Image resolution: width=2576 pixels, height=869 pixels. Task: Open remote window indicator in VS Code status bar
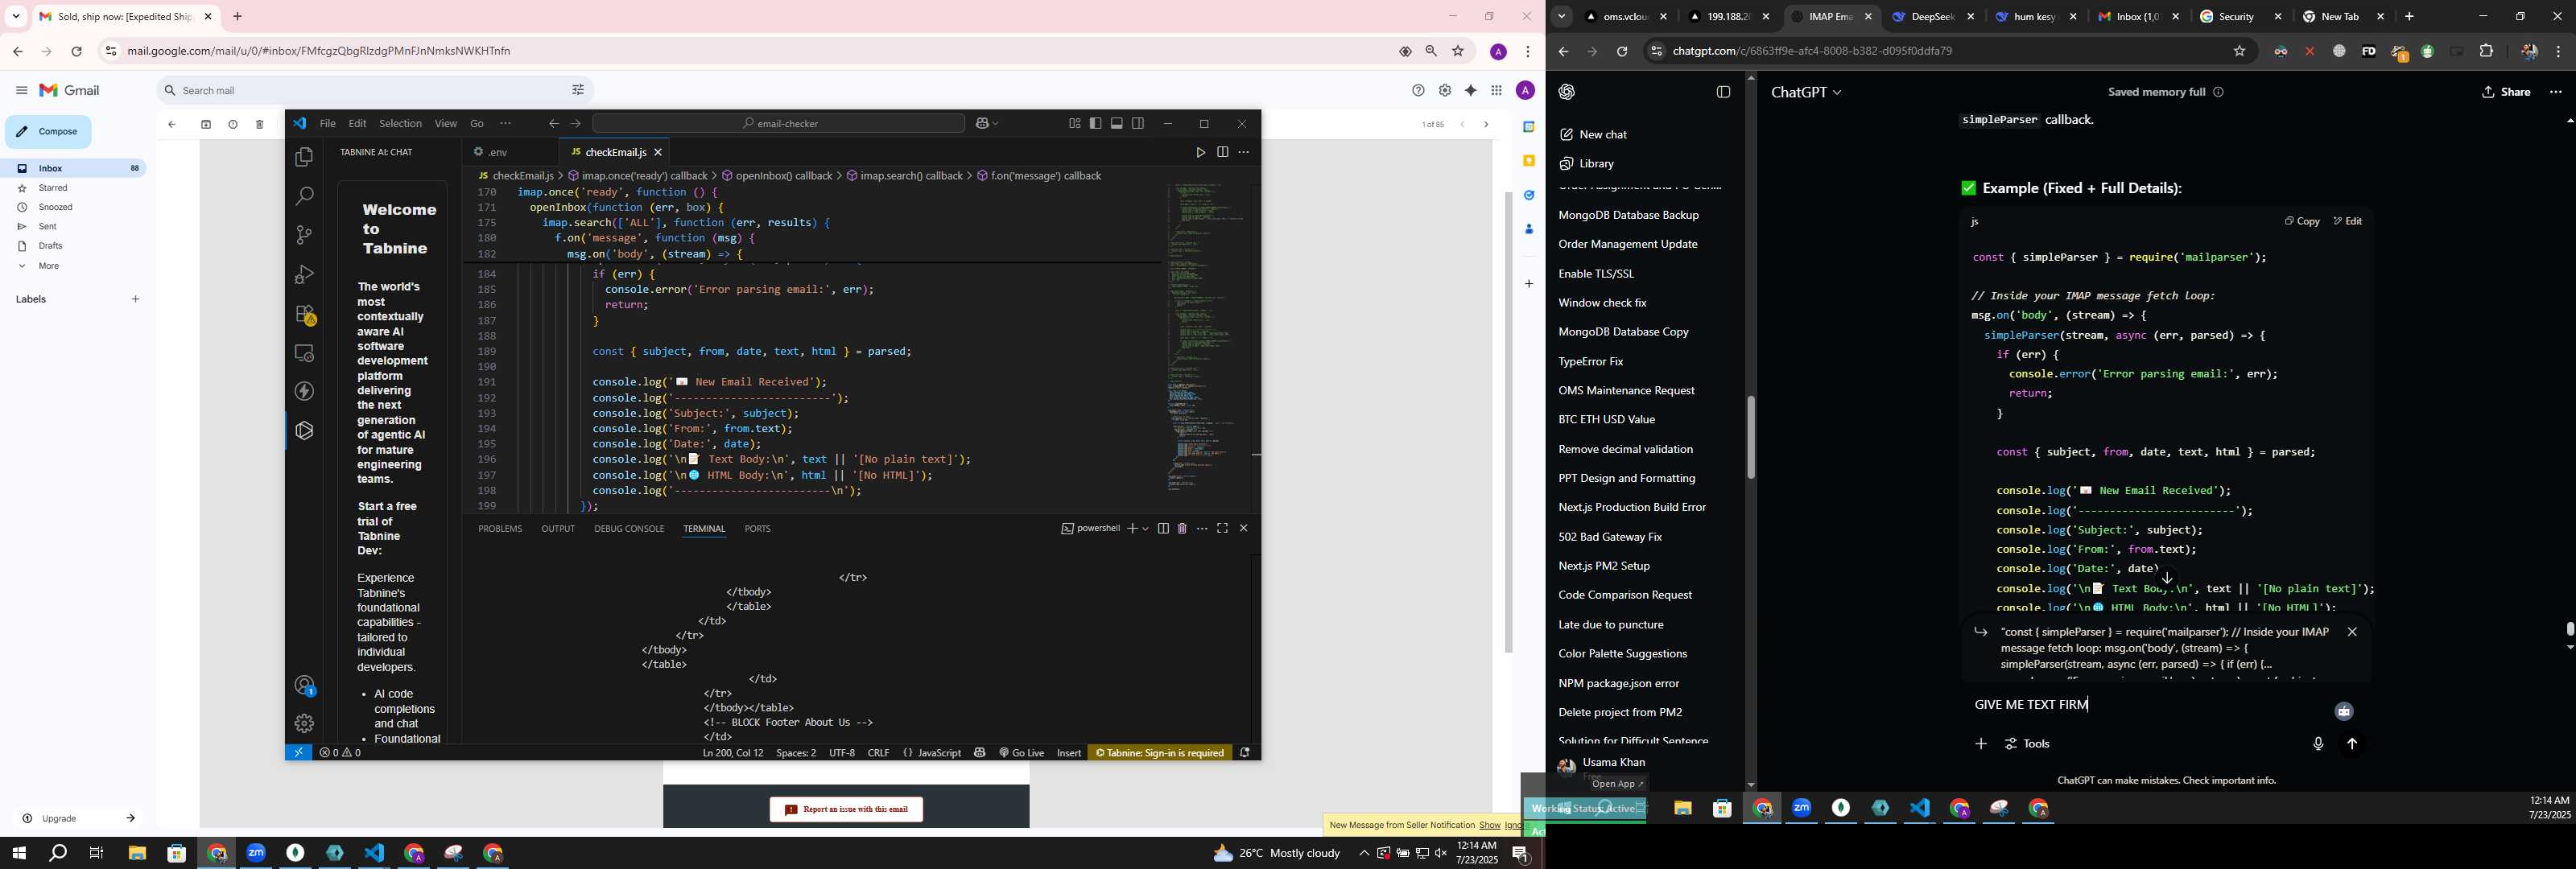tap(298, 753)
